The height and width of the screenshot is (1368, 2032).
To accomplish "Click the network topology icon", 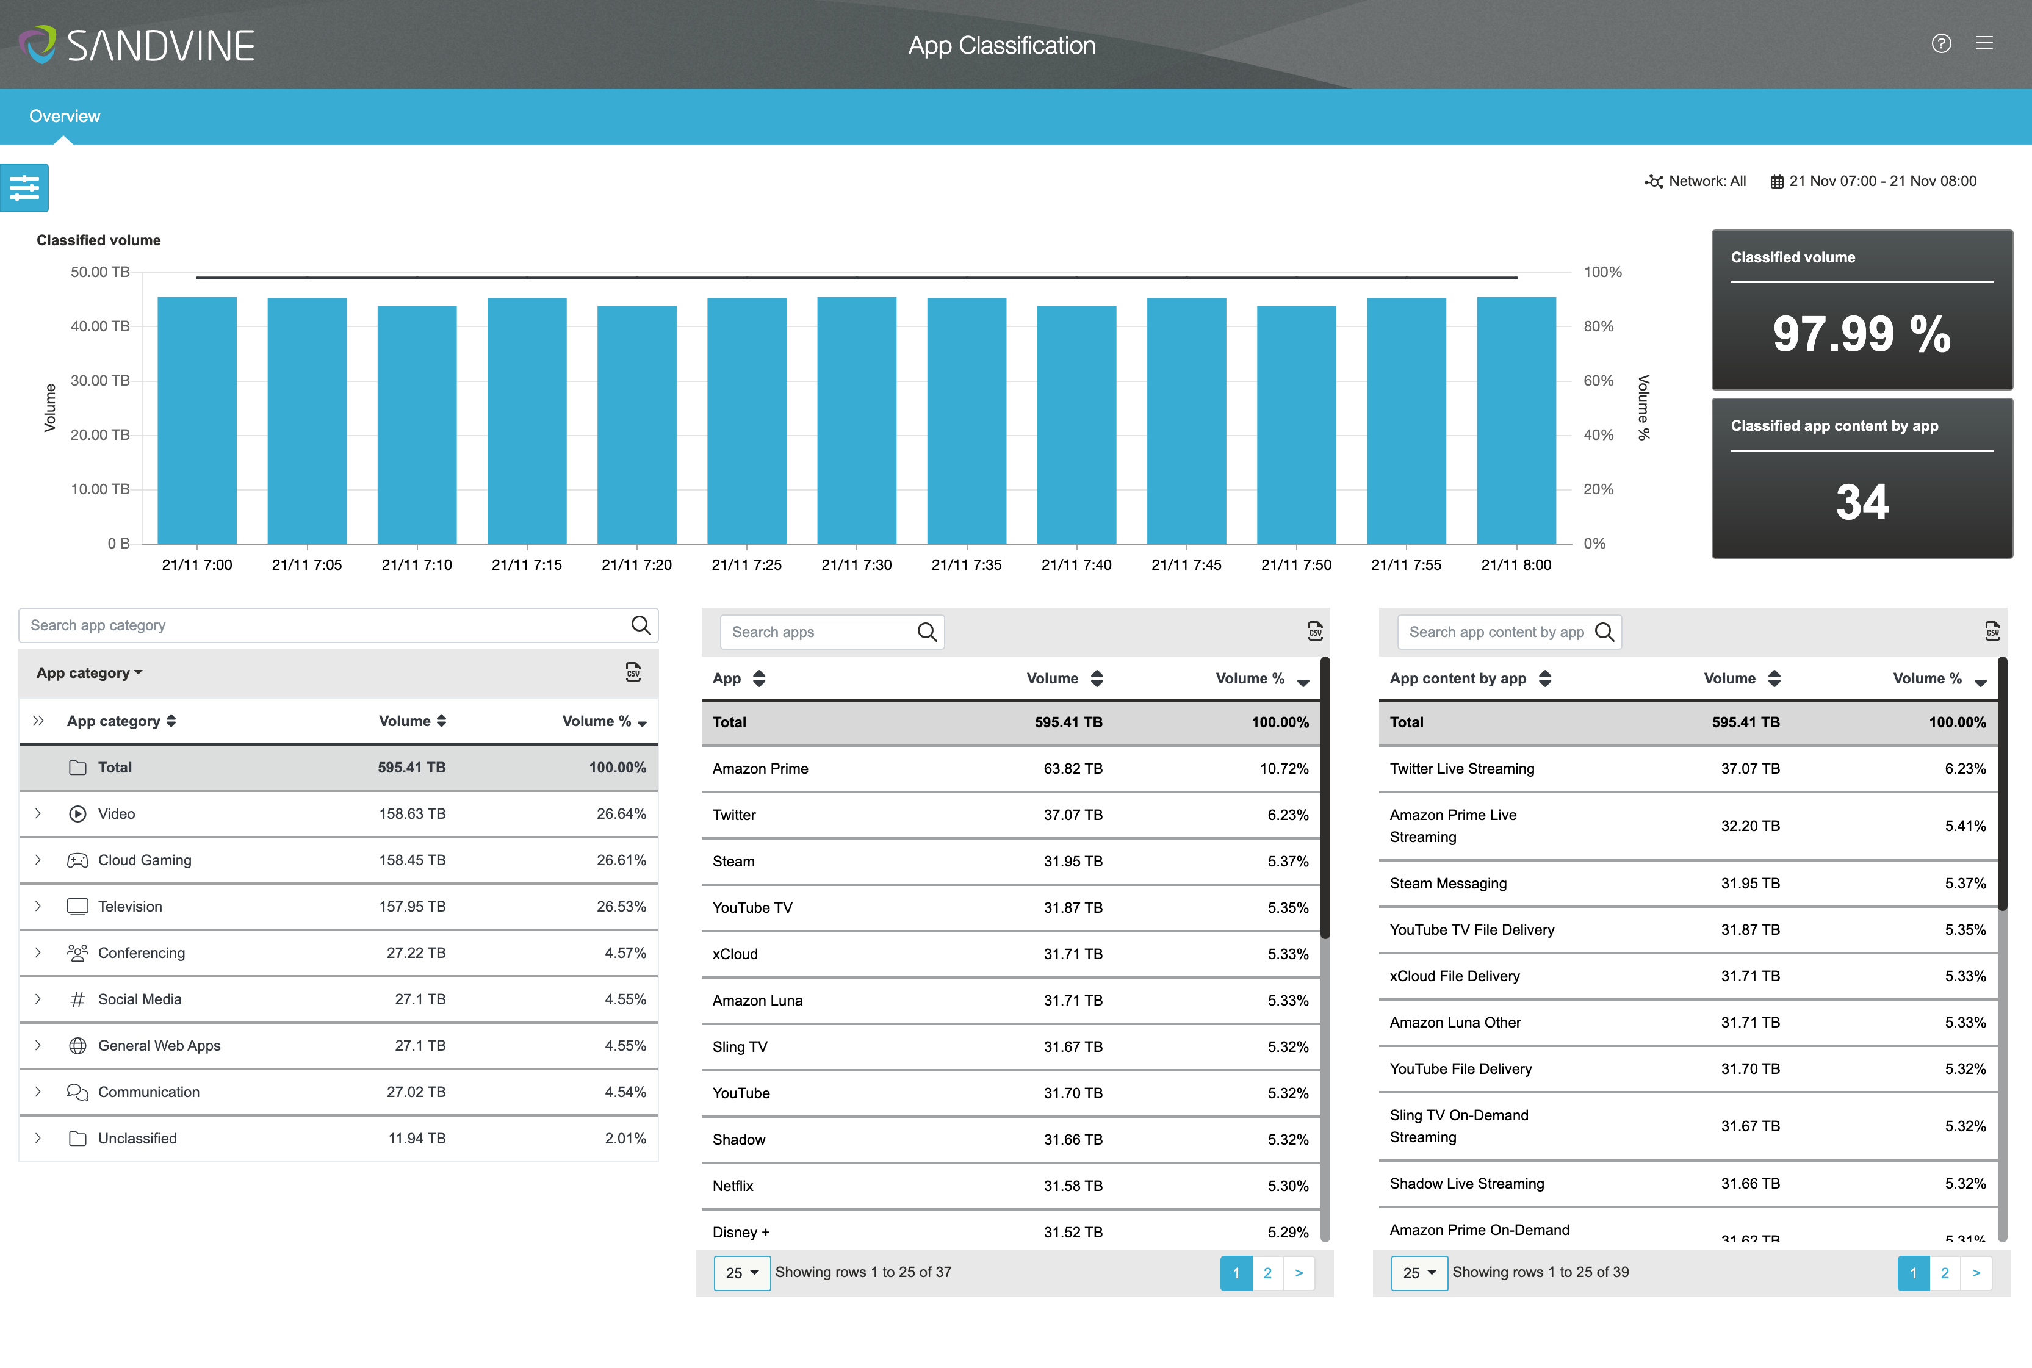I will pos(1653,181).
